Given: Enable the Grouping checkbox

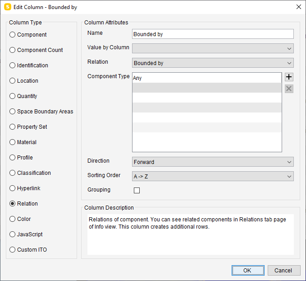Looking at the screenshot, I should tap(137, 190).
